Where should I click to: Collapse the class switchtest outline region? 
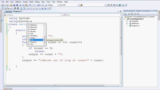click(8, 24)
